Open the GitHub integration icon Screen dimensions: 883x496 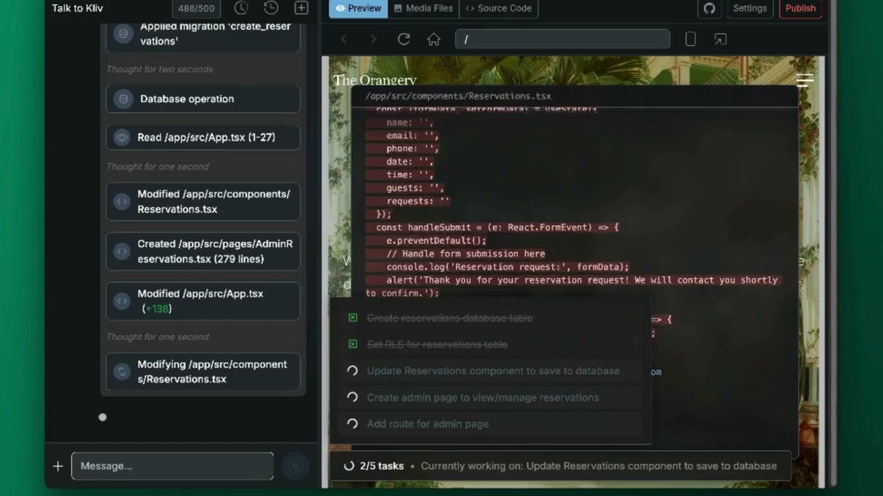(708, 8)
